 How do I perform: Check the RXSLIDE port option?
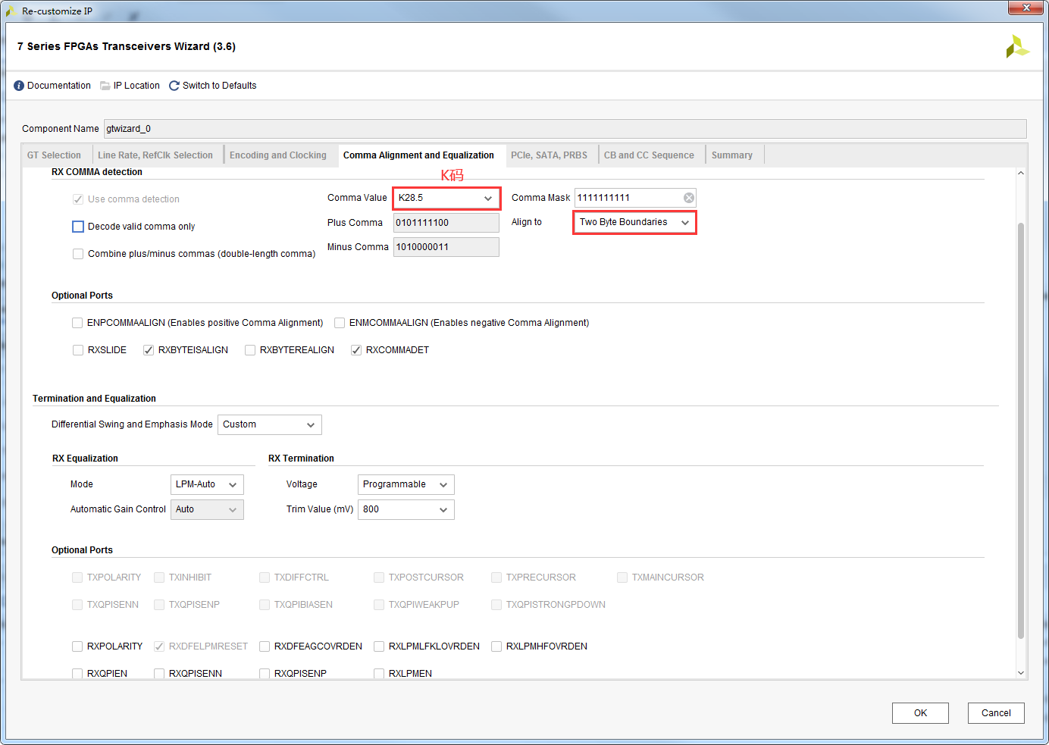coord(78,350)
